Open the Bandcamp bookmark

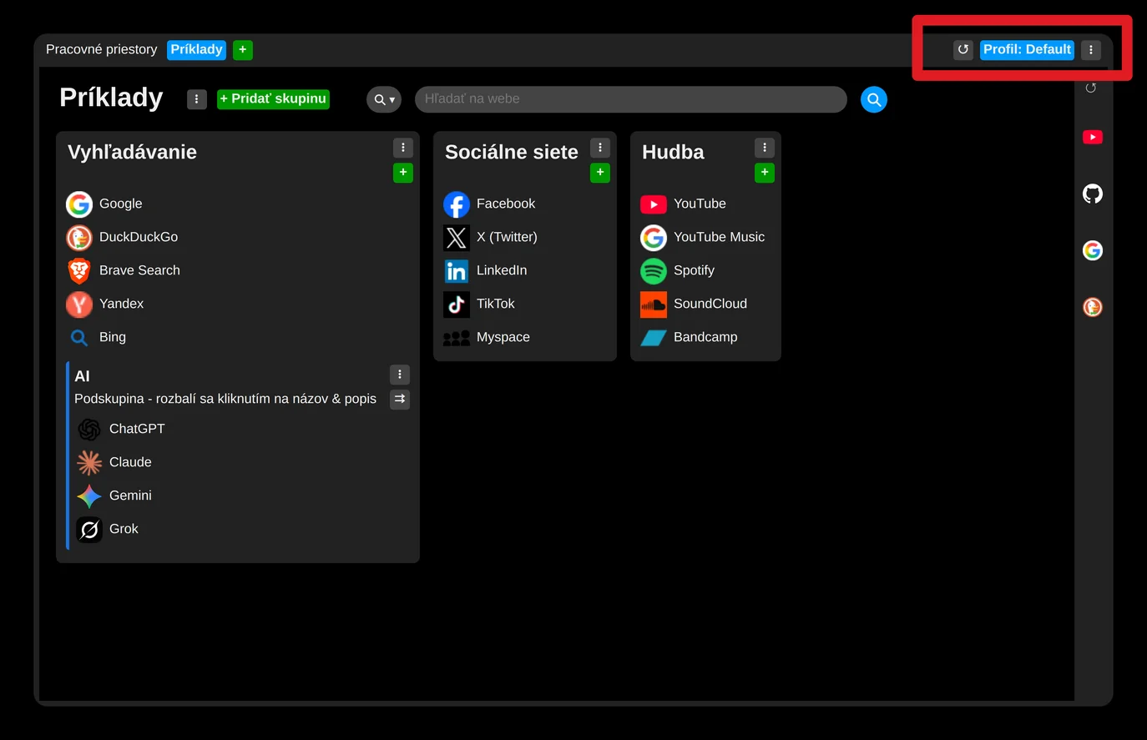click(x=690, y=337)
